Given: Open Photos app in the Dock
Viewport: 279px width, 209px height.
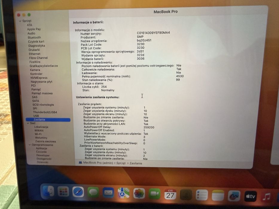Looking at the screenshot, I should coord(139,193).
